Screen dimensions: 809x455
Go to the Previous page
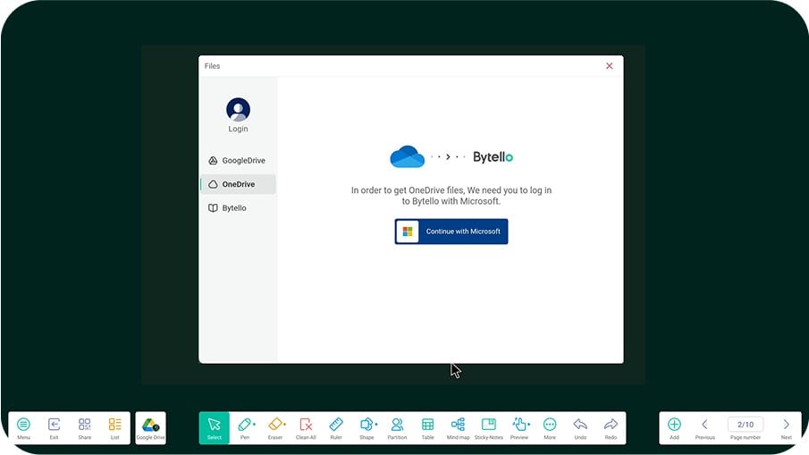[704, 427]
